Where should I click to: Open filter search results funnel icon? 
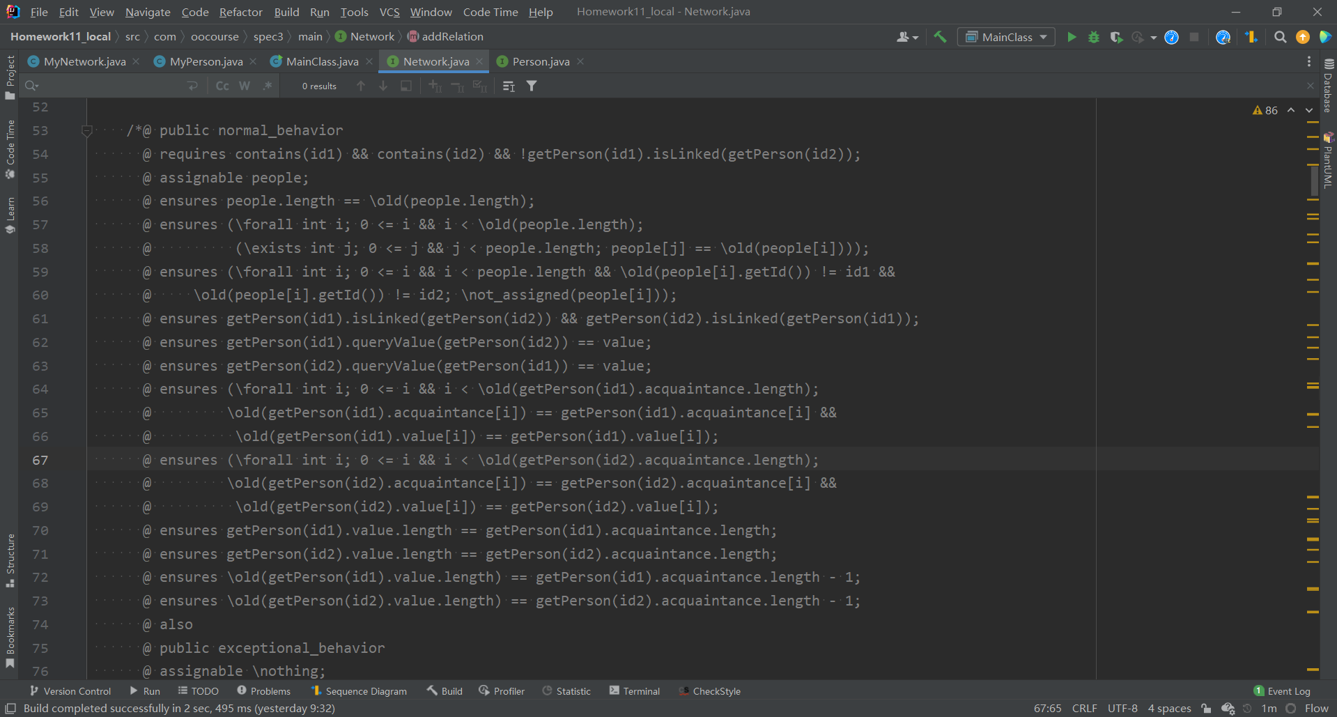[532, 86]
